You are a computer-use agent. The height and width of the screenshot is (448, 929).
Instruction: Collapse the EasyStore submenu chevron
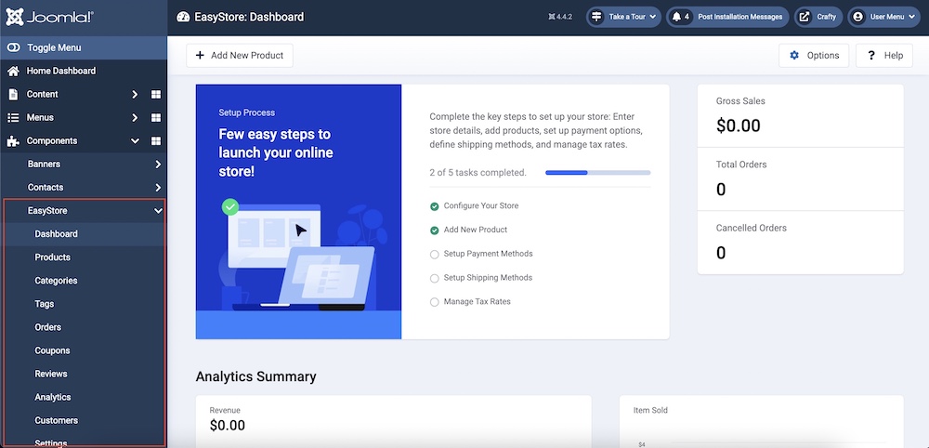click(158, 211)
